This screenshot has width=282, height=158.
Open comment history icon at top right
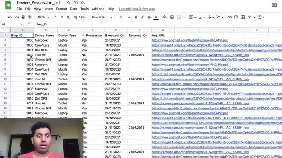pos(274,5)
